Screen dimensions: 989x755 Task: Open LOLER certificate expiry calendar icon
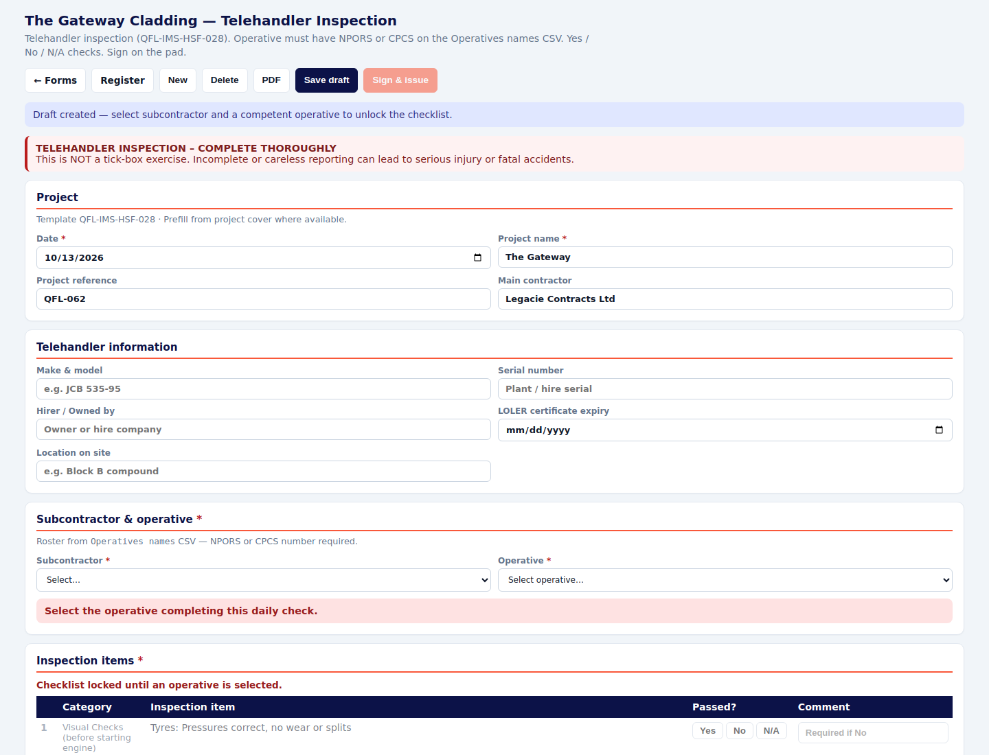click(939, 430)
